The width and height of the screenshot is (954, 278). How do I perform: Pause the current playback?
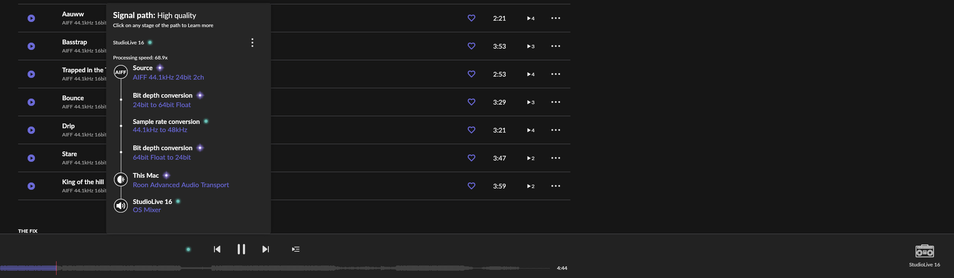[241, 249]
